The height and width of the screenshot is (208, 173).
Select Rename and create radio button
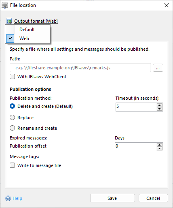13,128
